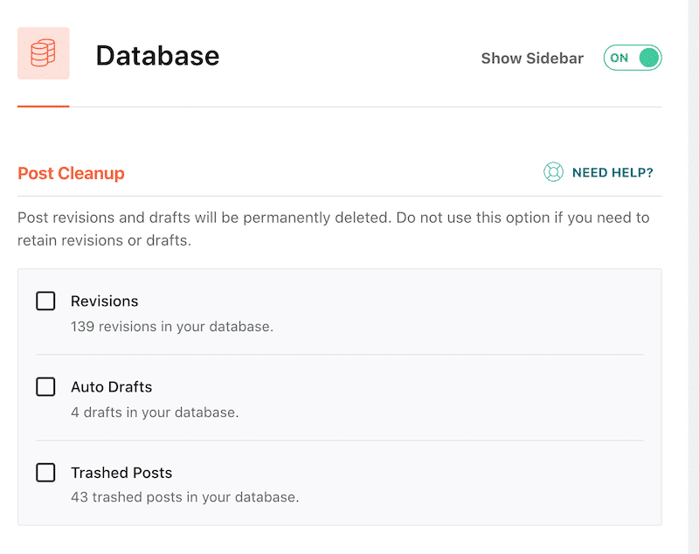This screenshot has height=554, width=699.
Task: Check the Revisions checkbox
Action: 45,301
